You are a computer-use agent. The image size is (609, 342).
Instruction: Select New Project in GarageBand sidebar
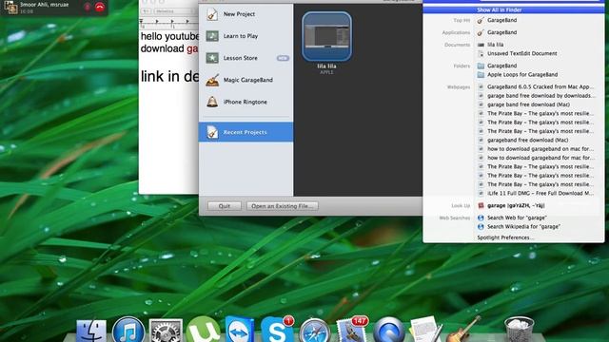tap(246, 14)
